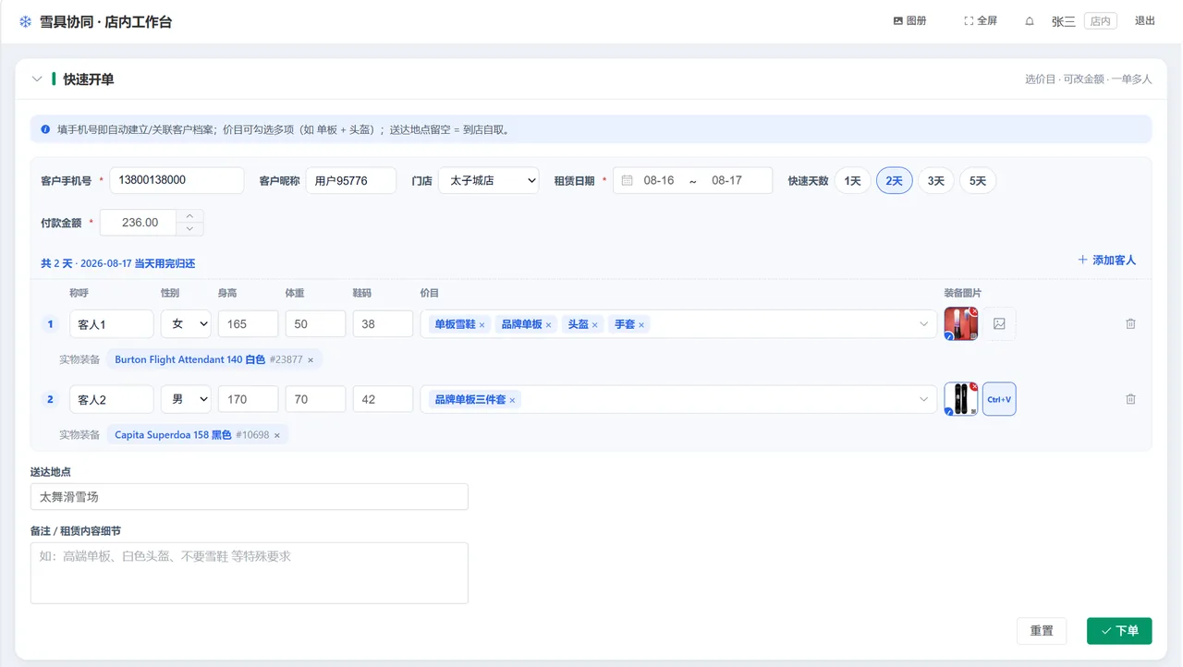Select the 3天 quick day option
The width and height of the screenshot is (1183, 667).
(x=936, y=181)
